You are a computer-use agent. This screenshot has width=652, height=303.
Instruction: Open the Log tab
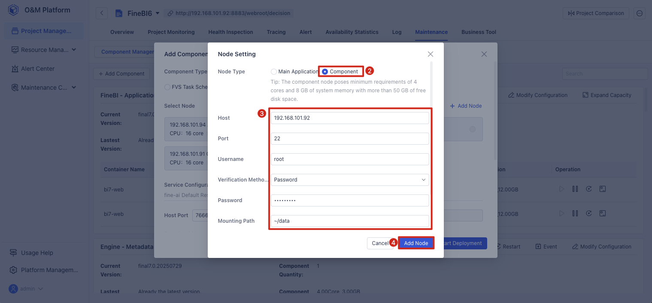[x=397, y=32]
